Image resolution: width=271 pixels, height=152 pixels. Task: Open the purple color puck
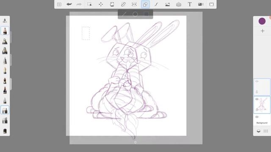[x=262, y=21]
